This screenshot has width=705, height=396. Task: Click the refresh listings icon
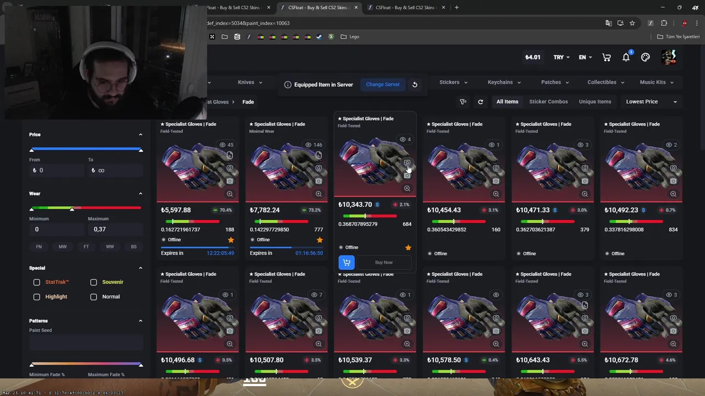[480, 102]
